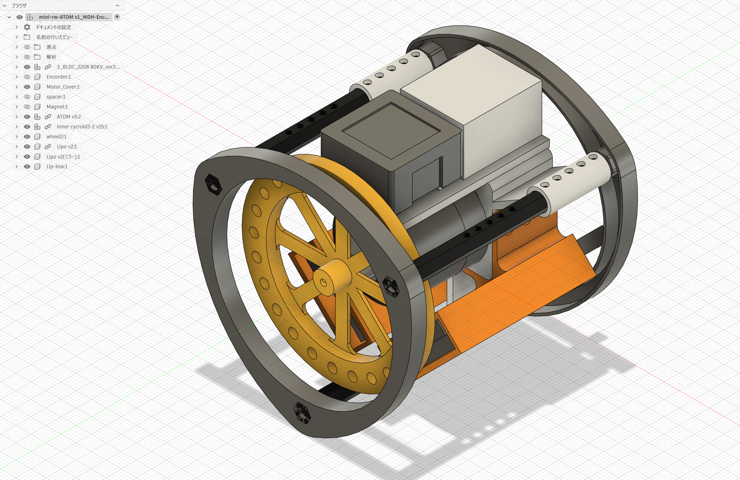
Task: Click the assembly icon beside ATOM v5:2
Action: click(x=37, y=117)
